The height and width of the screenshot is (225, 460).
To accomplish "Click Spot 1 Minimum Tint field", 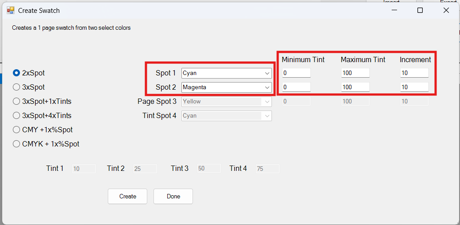I will click(296, 73).
